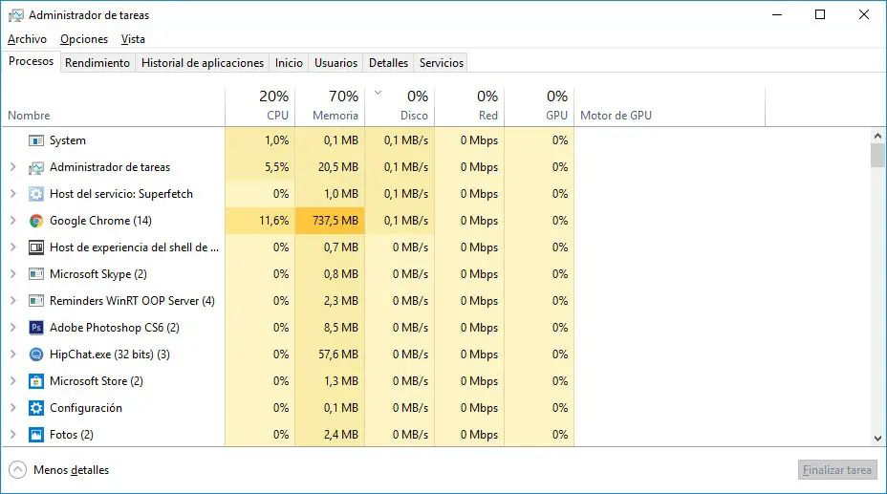Sort processes by the CPU column header
The image size is (887, 494).
(x=260, y=106)
